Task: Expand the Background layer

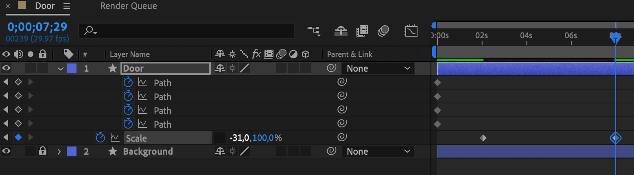Action: (x=59, y=152)
